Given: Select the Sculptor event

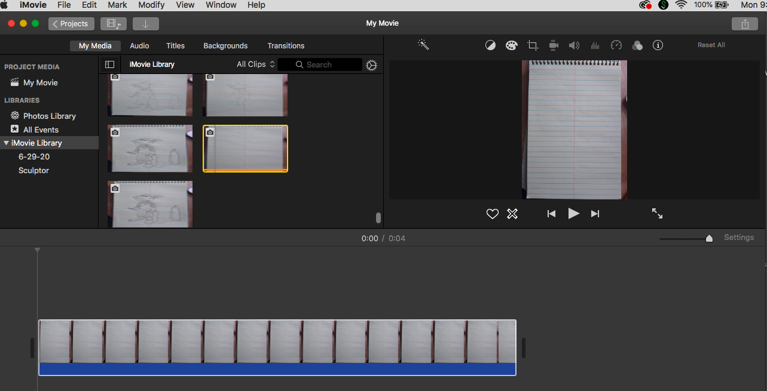Looking at the screenshot, I should (34, 170).
